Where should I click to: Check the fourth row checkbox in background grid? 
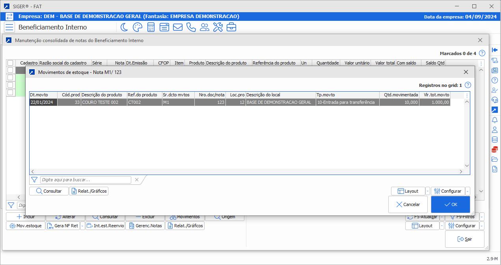tap(10, 92)
